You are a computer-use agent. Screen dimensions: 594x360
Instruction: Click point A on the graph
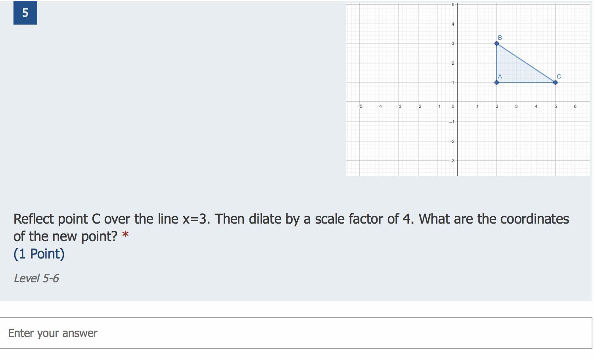[496, 82]
